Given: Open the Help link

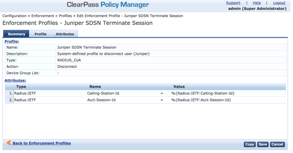Looking at the screenshot, I should tap(256, 3).
